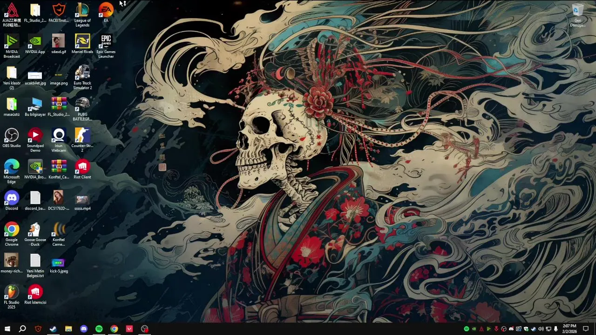Click the Discord system tray icon
This screenshot has height=335, width=596.
point(511,329)
